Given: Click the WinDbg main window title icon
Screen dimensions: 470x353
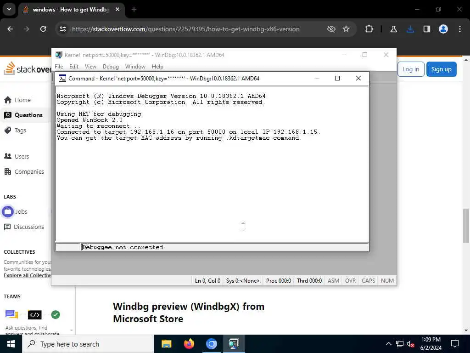Looking at the screenshot, I should 58,55.
